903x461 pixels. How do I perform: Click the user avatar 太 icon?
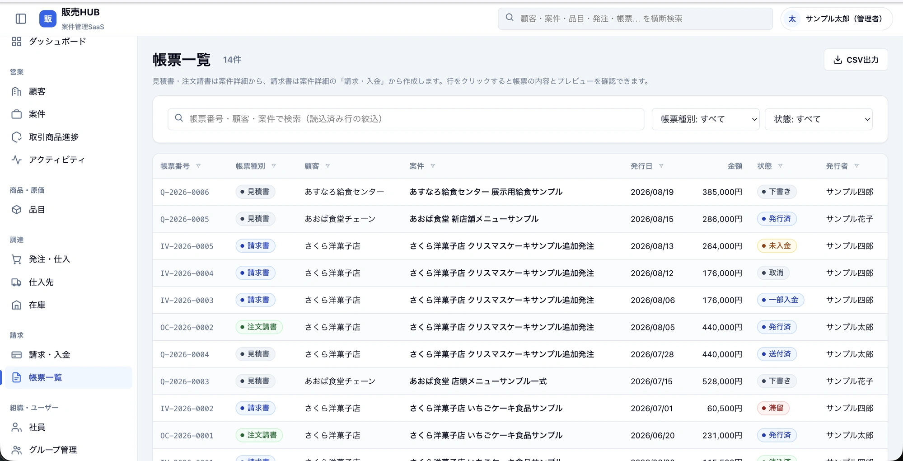[x=792, y=19]
